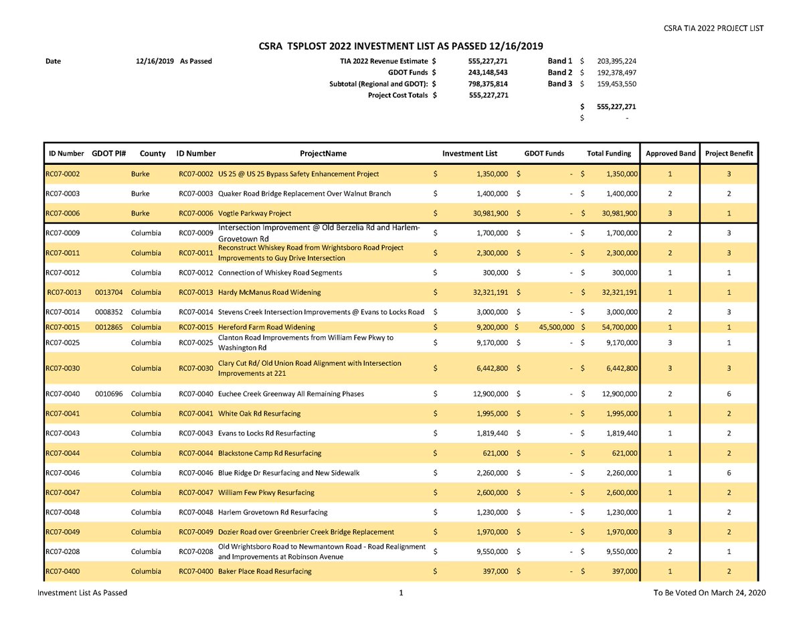Click the 32,321,191 Investment List amount

pos(489,292)
